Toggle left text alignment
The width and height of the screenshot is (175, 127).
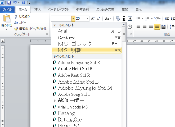138,26
